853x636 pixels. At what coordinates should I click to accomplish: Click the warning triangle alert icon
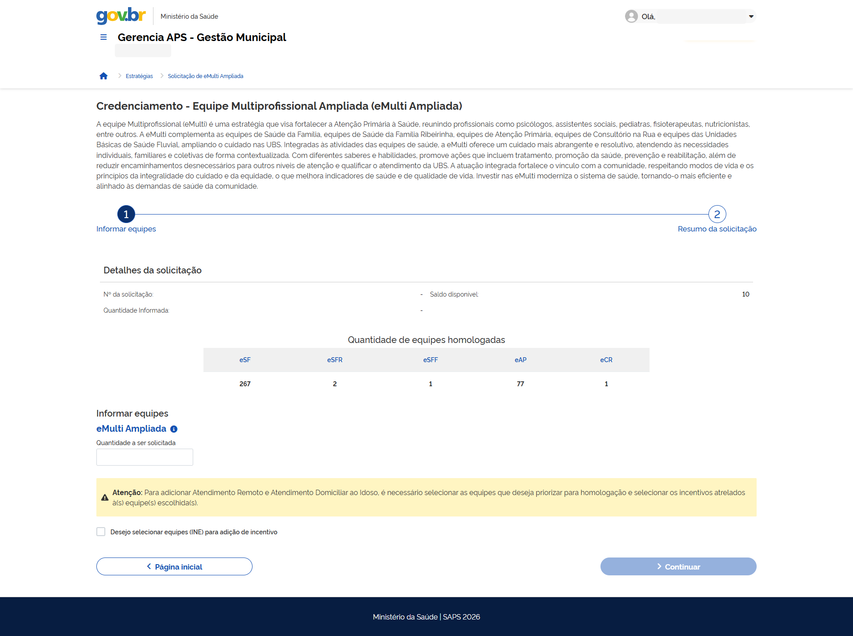[105, 498]
